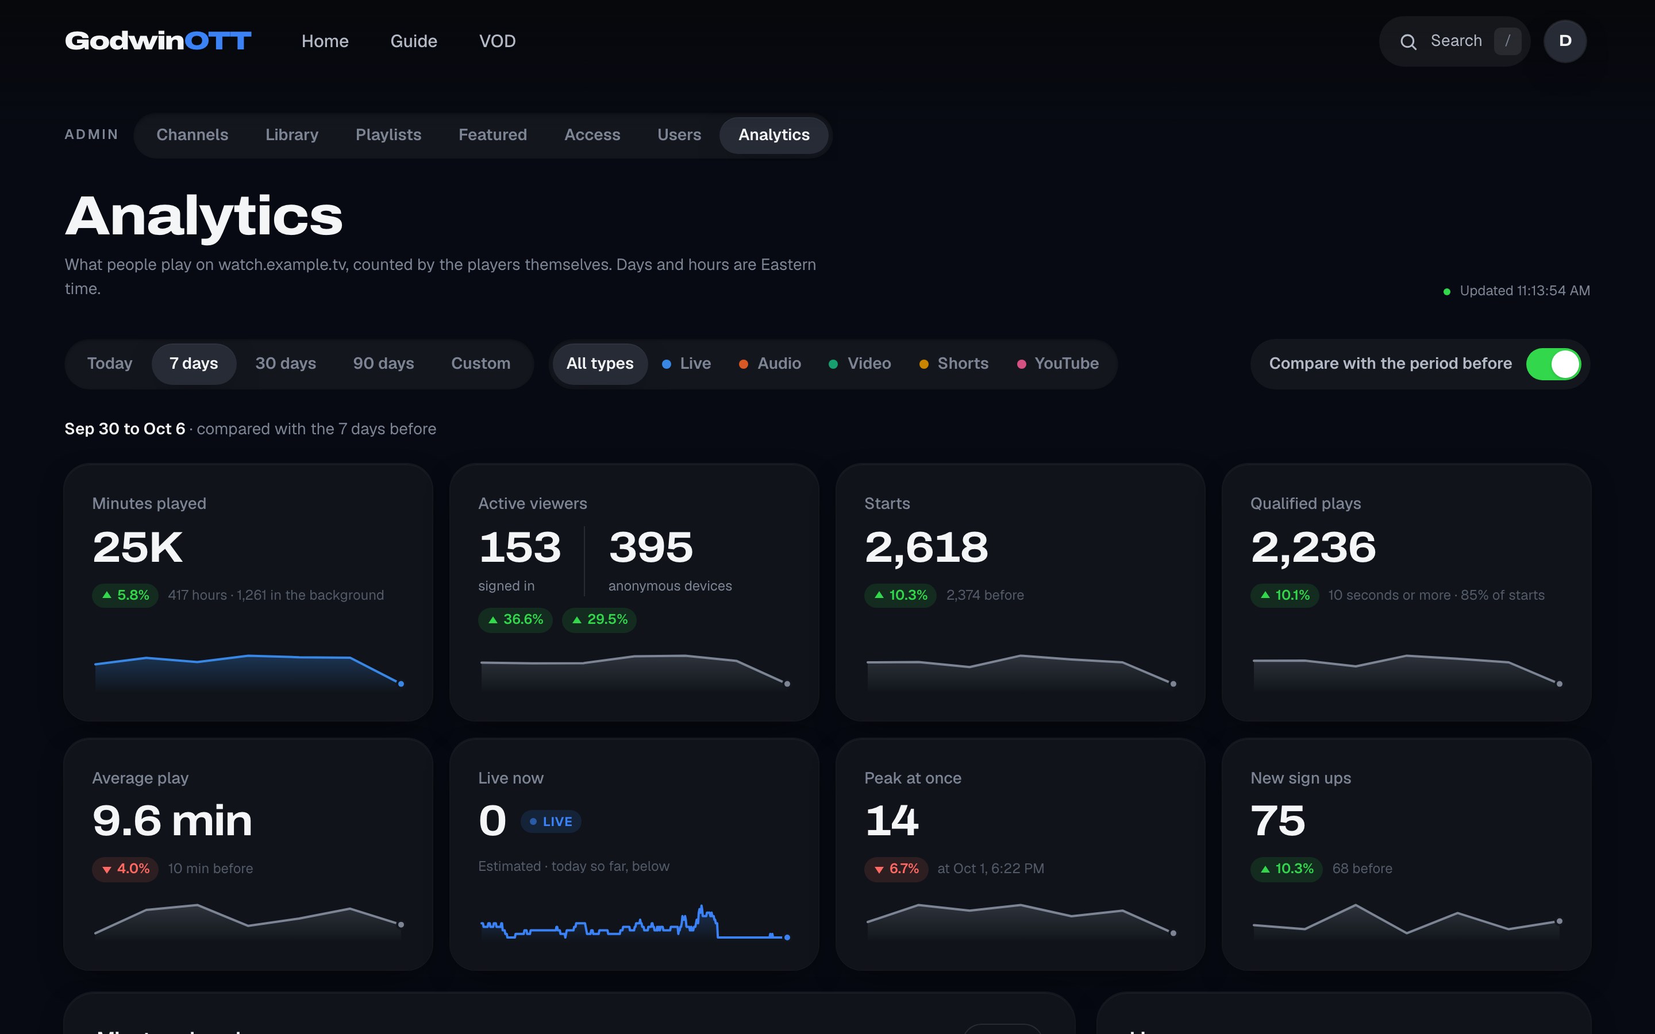Click the 9.6 min Average play value
Viewport: 1655px width, 1034px height.
172,821
